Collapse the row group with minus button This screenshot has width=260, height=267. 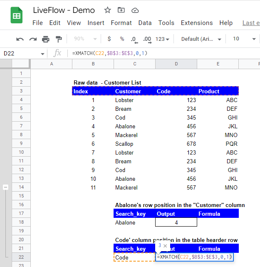coord(5,187)
